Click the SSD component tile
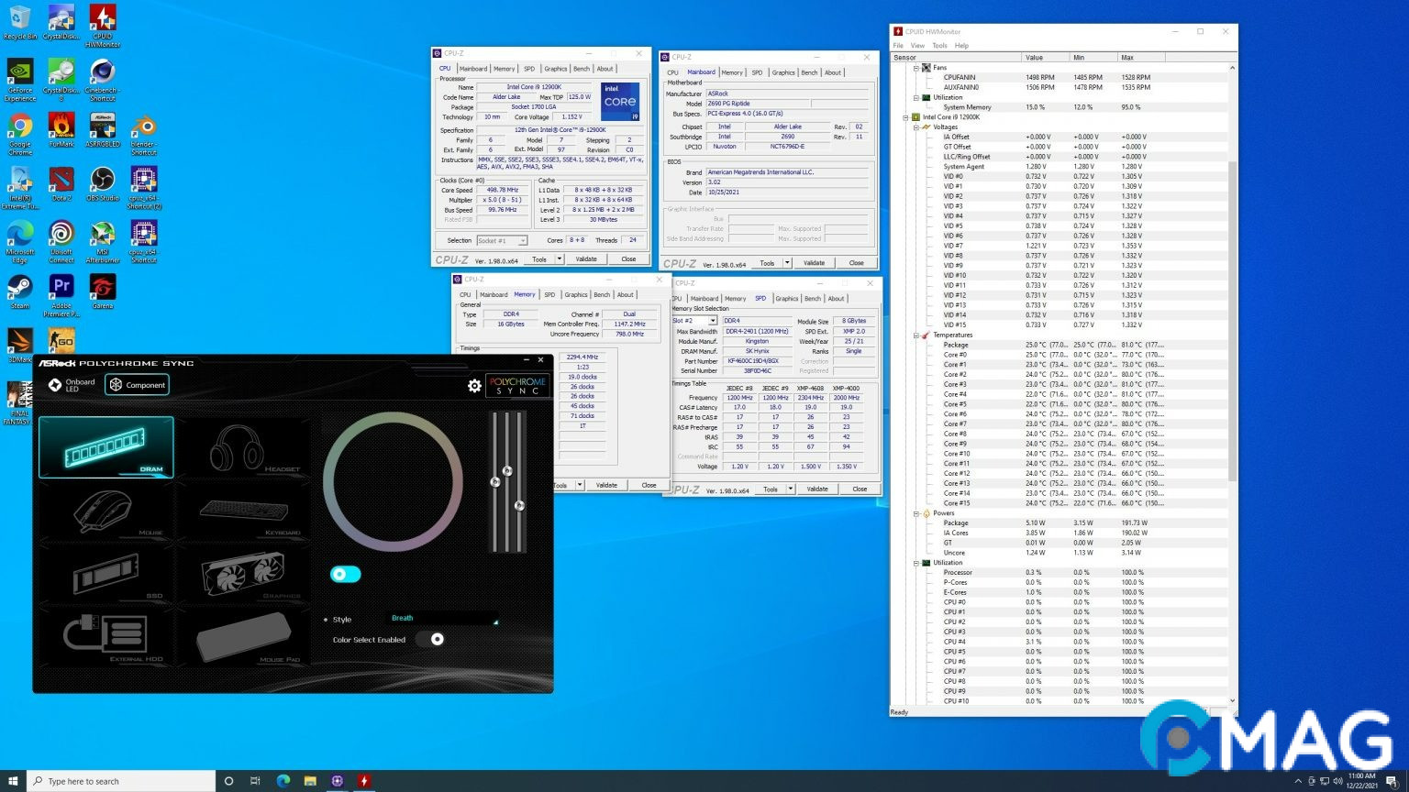The width and height of the screenshot is (1409, 792). point(105,573)
